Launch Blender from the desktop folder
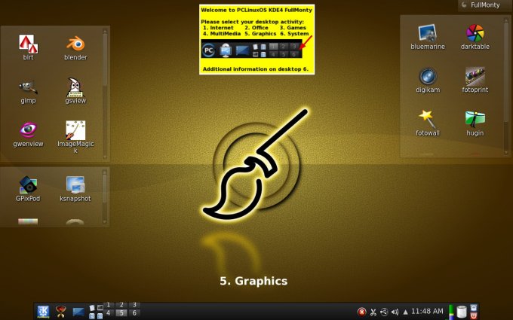 (x=75, y=44)
